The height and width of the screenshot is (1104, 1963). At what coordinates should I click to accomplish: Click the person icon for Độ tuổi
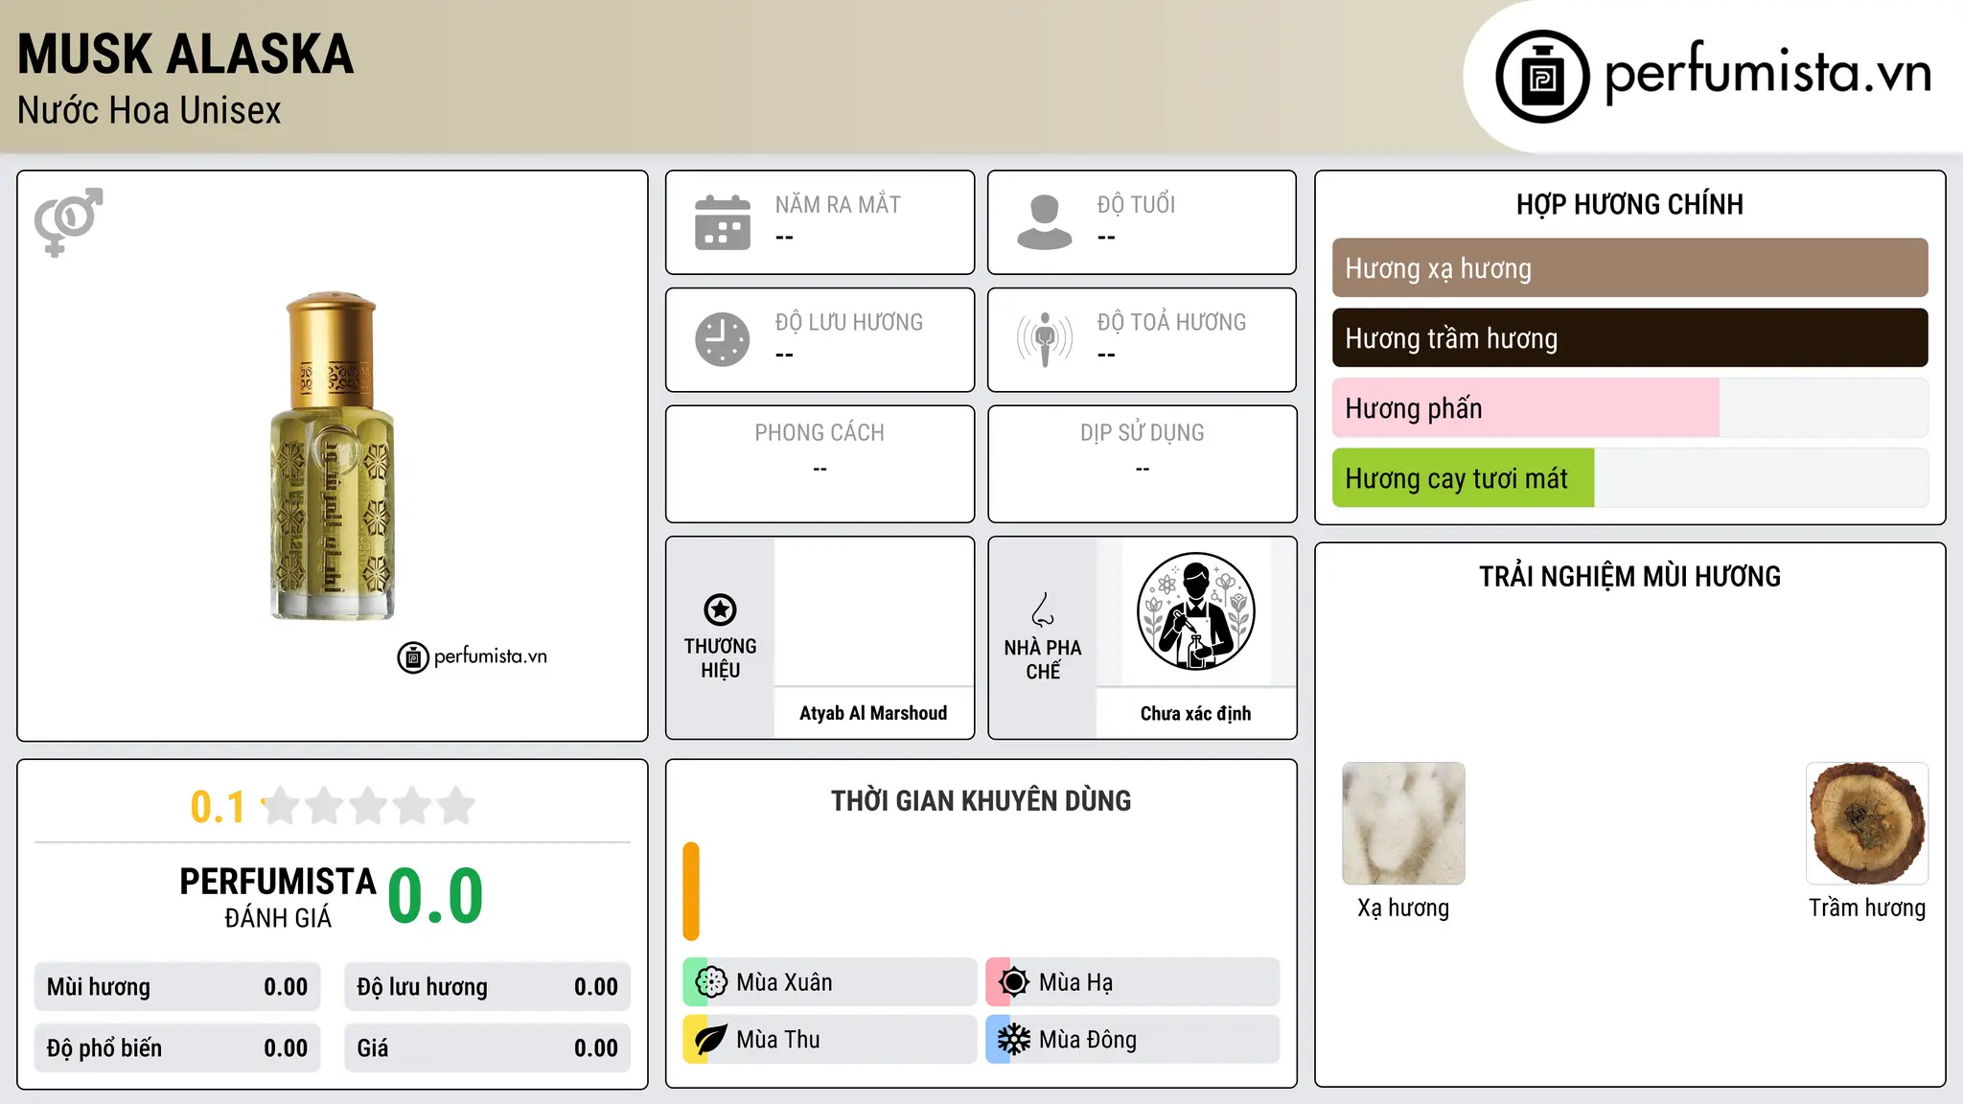pos(1045,222)
